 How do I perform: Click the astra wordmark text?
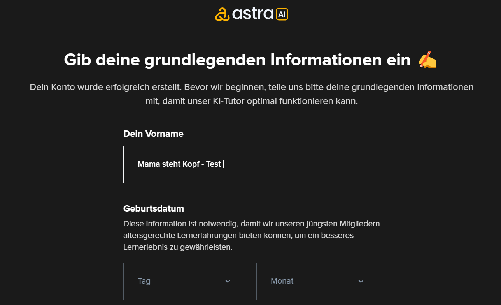coord(253,14)
